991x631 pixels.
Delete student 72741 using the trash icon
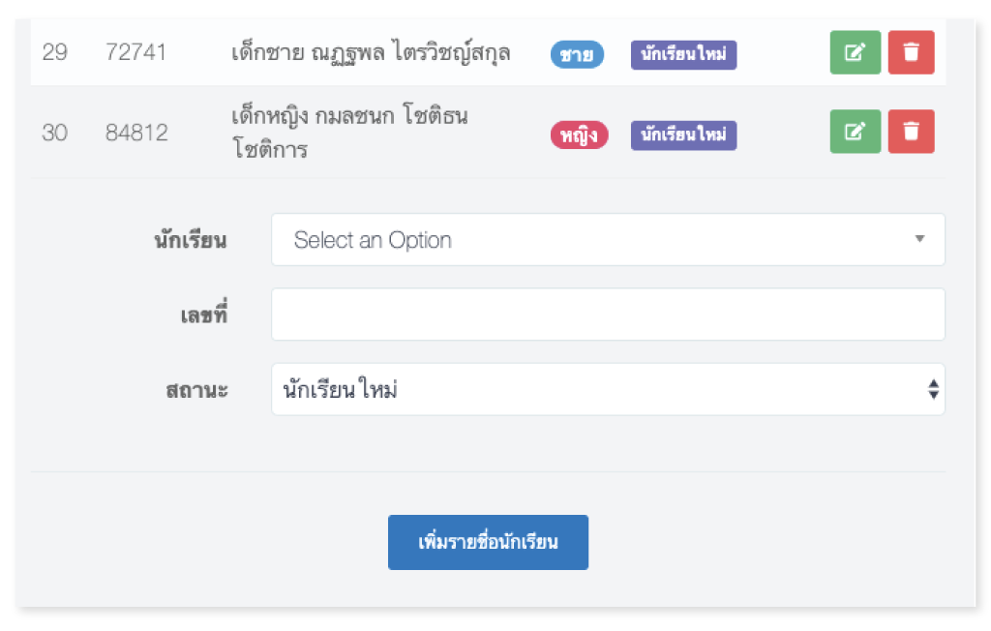(x=911, y=54)
